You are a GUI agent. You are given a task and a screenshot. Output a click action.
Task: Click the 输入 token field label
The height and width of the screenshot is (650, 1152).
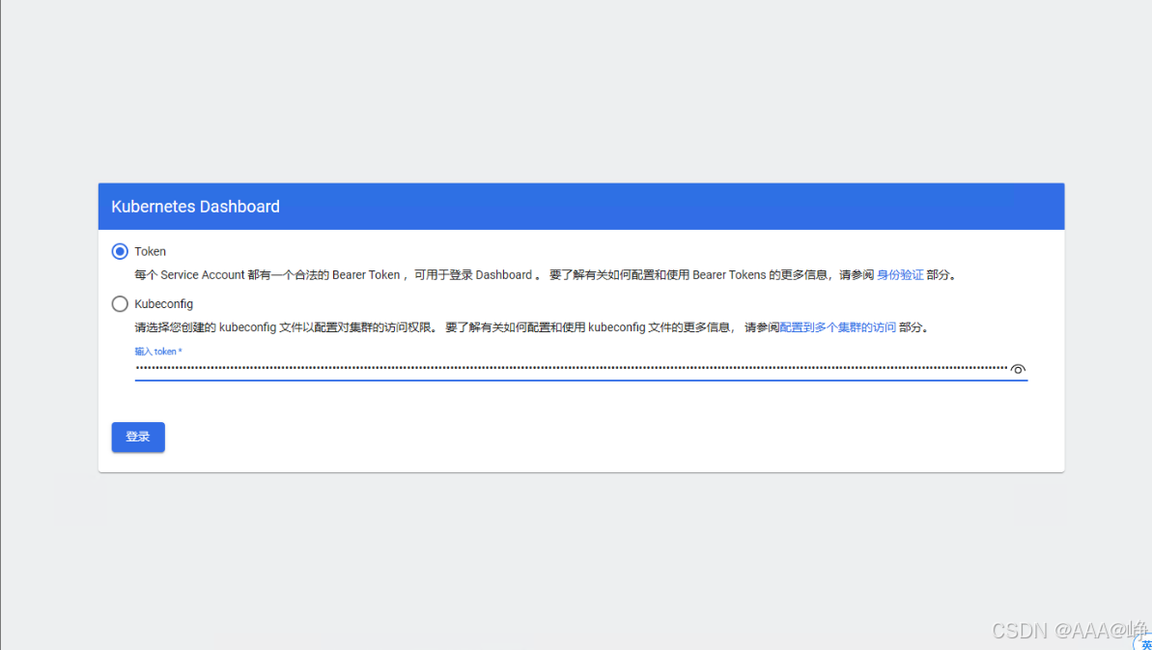158,351
